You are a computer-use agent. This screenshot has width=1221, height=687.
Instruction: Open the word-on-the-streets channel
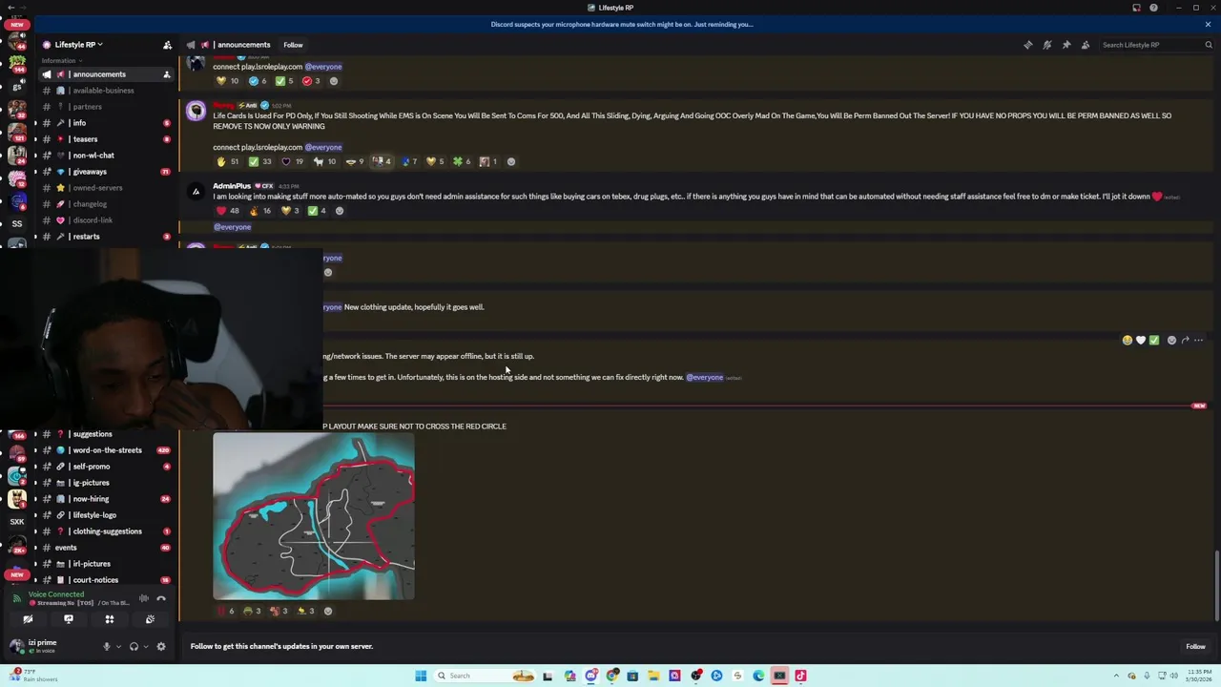click(106, 450)
